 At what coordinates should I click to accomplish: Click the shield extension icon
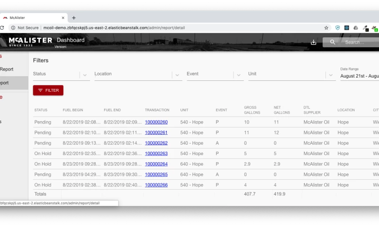click(337, 28)
